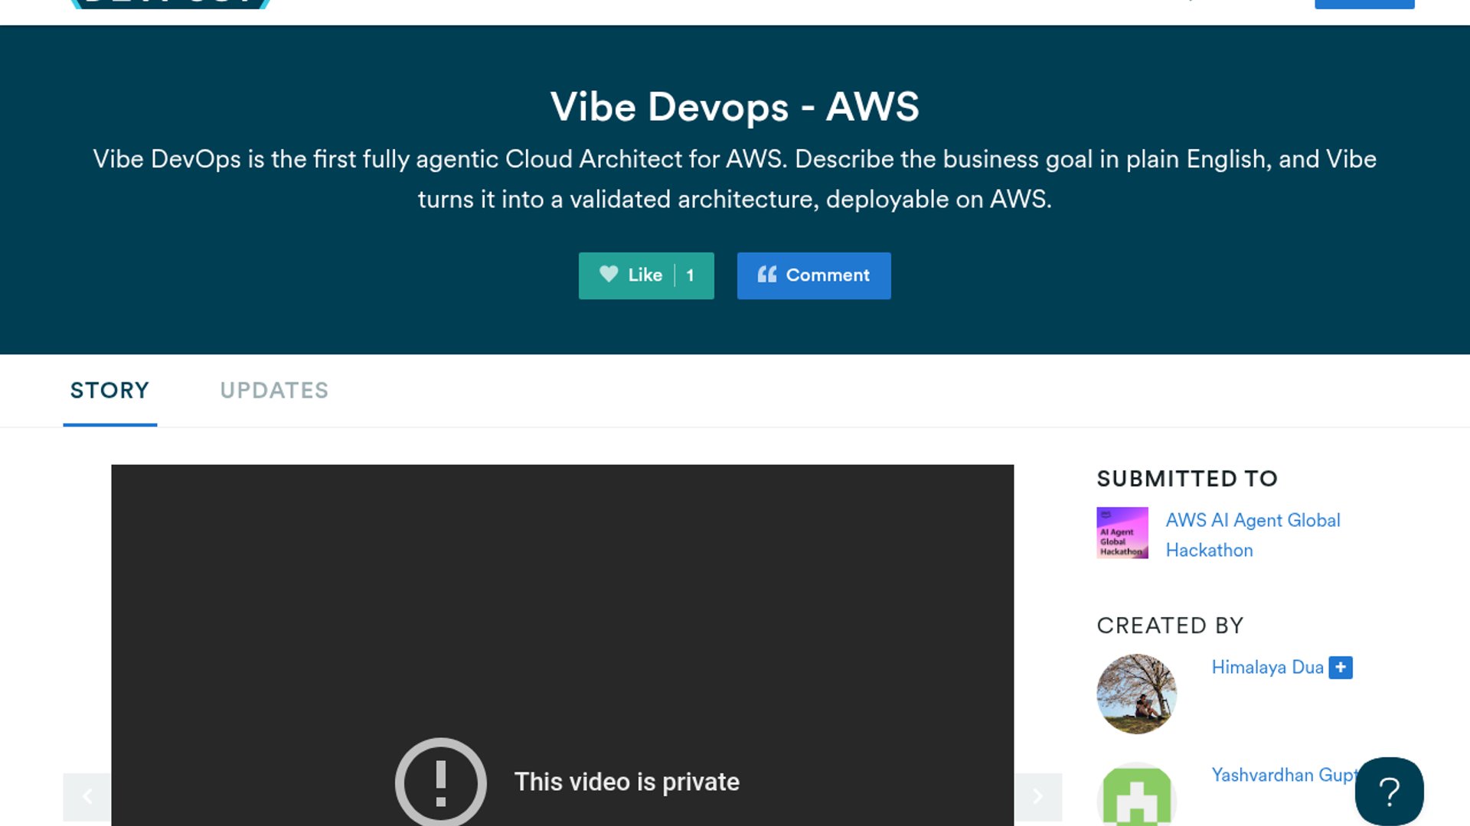1470x826 pixels.
Task: Open Yashvardhan Gupta's profile link
Action: [x=1282, y=776]
